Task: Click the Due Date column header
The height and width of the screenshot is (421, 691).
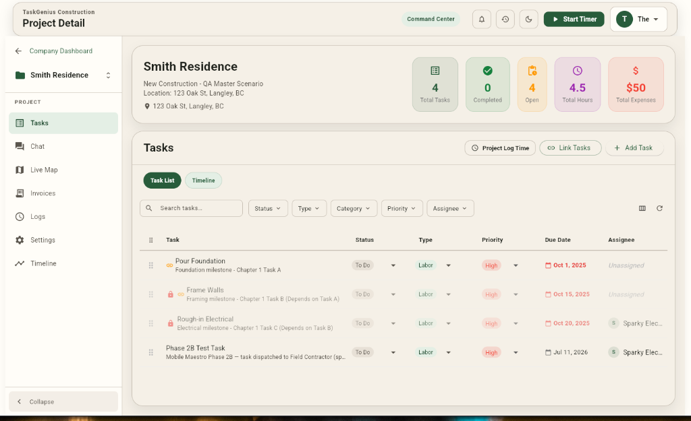Action: tap(557, 240)
